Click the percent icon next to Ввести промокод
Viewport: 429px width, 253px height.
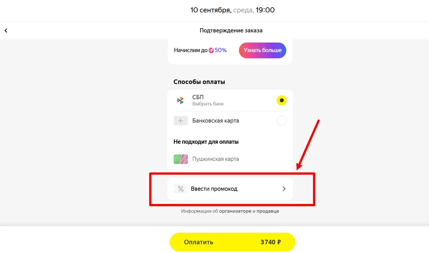pos(180,189)
